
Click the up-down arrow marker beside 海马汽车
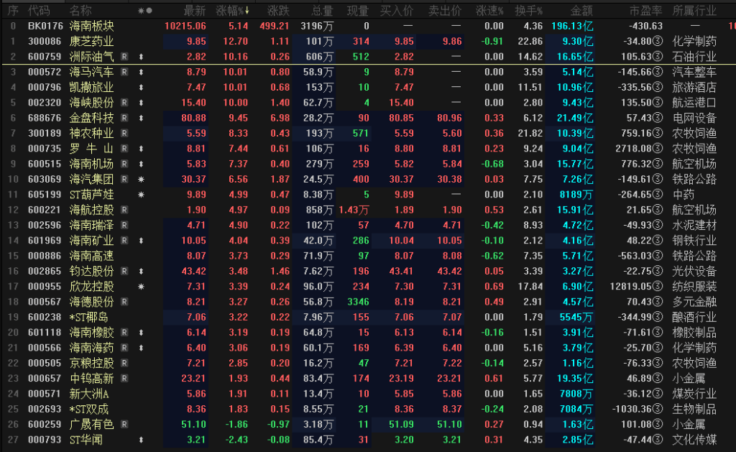(142, 73)
